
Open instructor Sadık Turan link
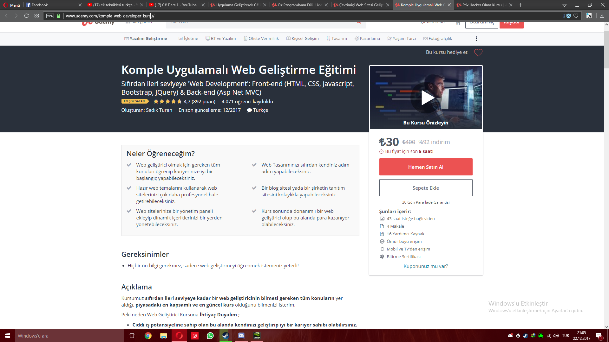(x=159, y=110)
